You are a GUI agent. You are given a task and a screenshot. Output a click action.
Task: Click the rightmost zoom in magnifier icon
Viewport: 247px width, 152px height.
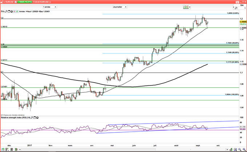click(x=244, y=149)
